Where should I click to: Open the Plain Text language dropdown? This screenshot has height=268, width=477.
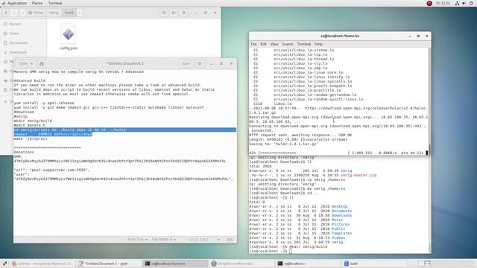137,240
